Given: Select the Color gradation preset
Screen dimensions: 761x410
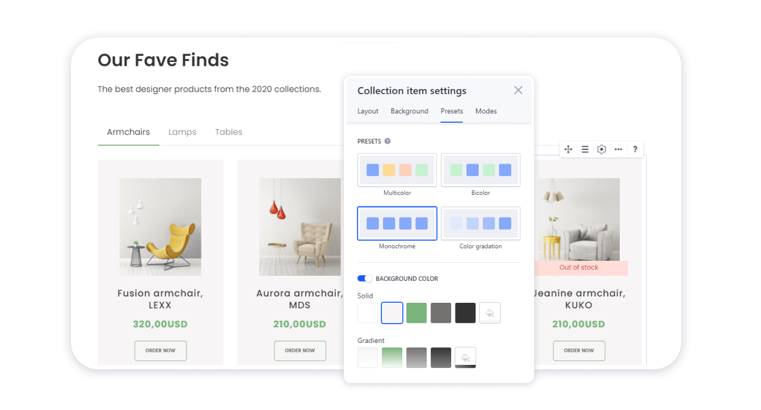Looking at the screenshot, I should [481, 223].
